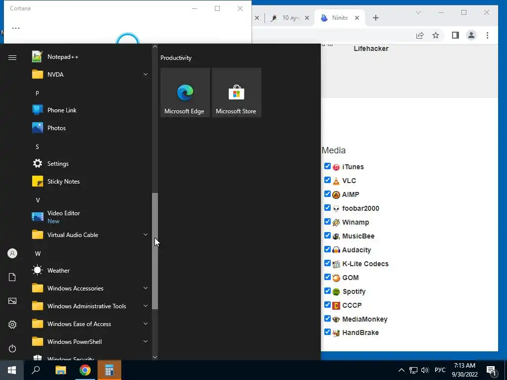Launch Sticky Notes
This screenshot has width=507, height=380.
(x=90, y=181)
